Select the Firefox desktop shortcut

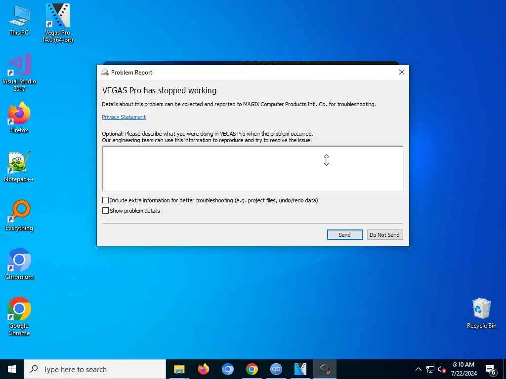pyautogui.click(x=19, y=117)
